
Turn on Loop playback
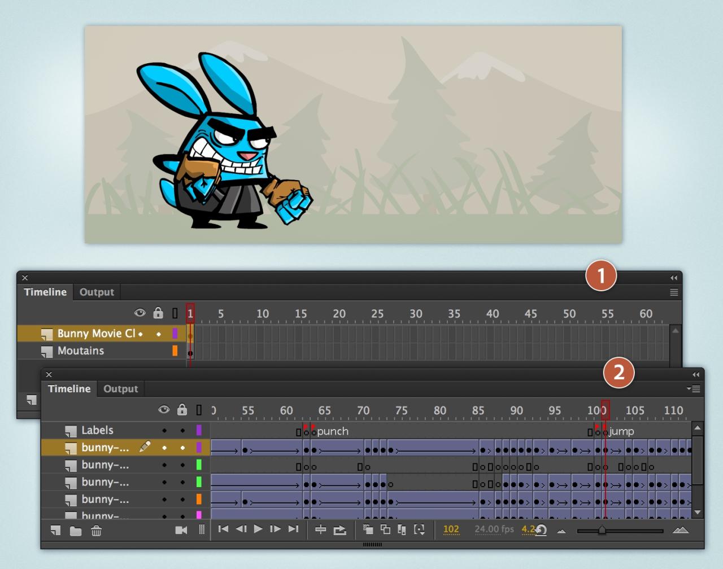[340, 529]
